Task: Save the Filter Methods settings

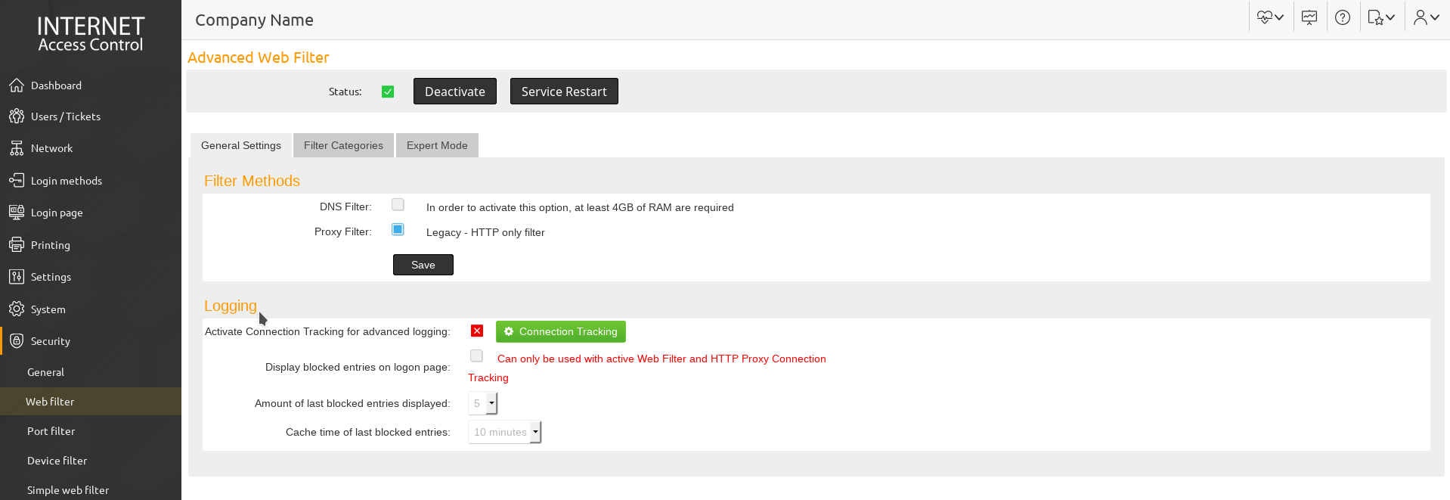Action: (423, 265)
